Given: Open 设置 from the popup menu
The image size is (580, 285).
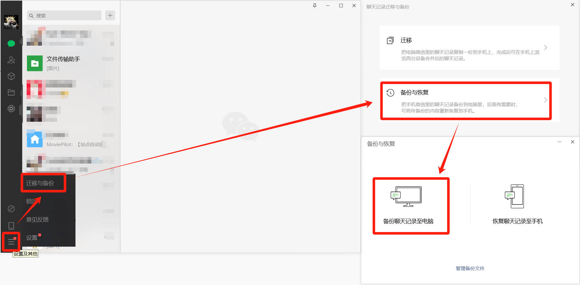Looking at the screenshot, I should click(x=32, y=238).
